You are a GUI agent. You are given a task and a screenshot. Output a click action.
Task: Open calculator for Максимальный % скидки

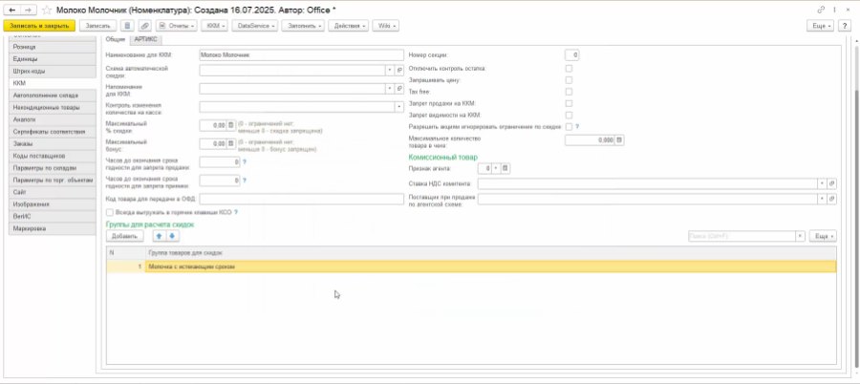point(231,125)
